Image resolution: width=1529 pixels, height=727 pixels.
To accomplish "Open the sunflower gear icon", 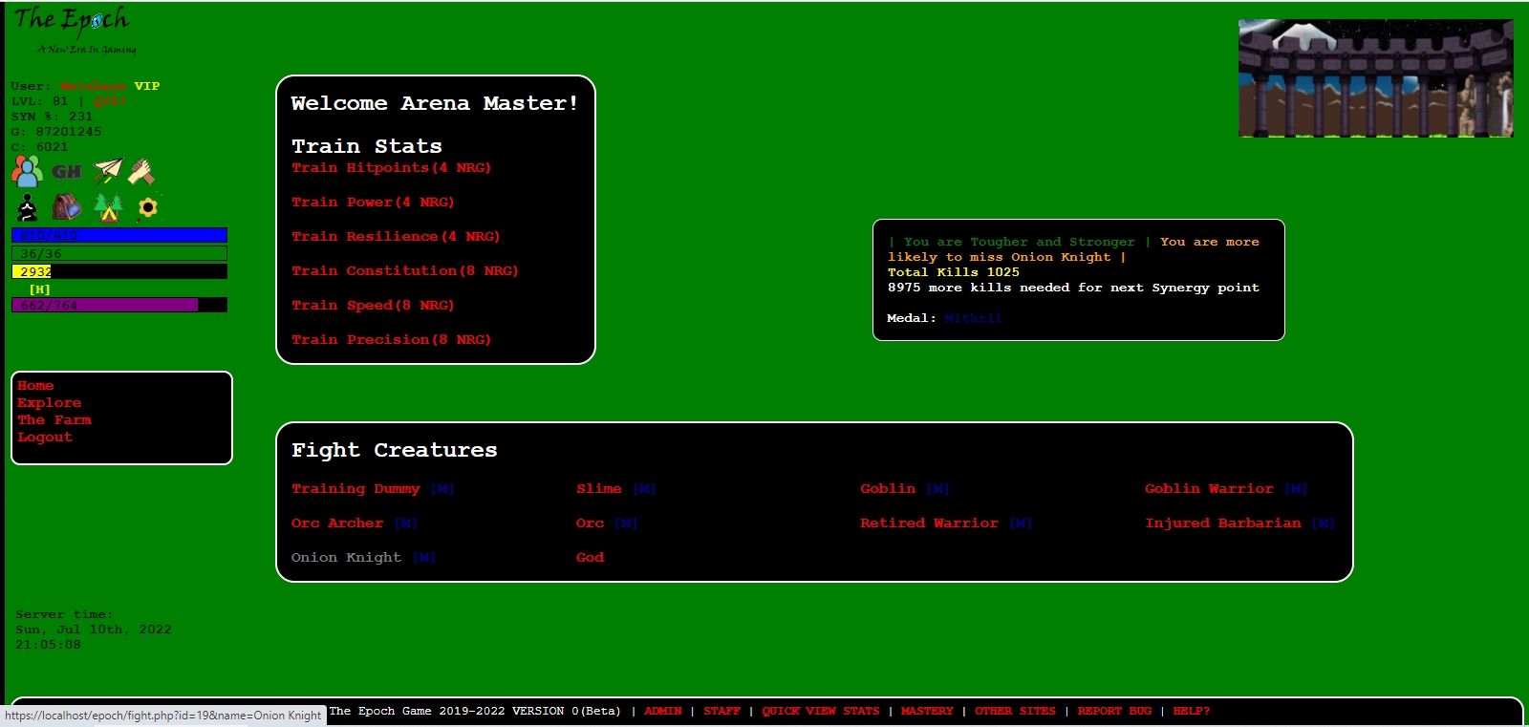I will pyautogui.click(x=148, y=207).
